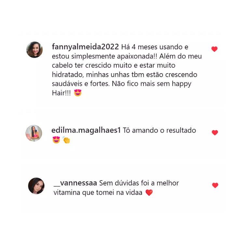
Task: Click the heart-eyes emoji after 'Hair!!!'
Action: pyautogui.click(x=78, y=93)
